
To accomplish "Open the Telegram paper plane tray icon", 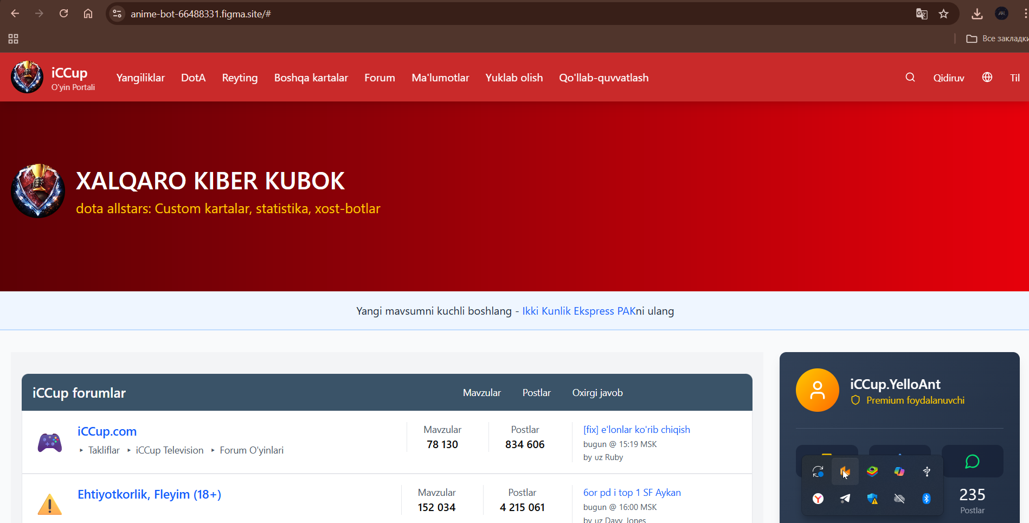I will (x=845, y=499).
